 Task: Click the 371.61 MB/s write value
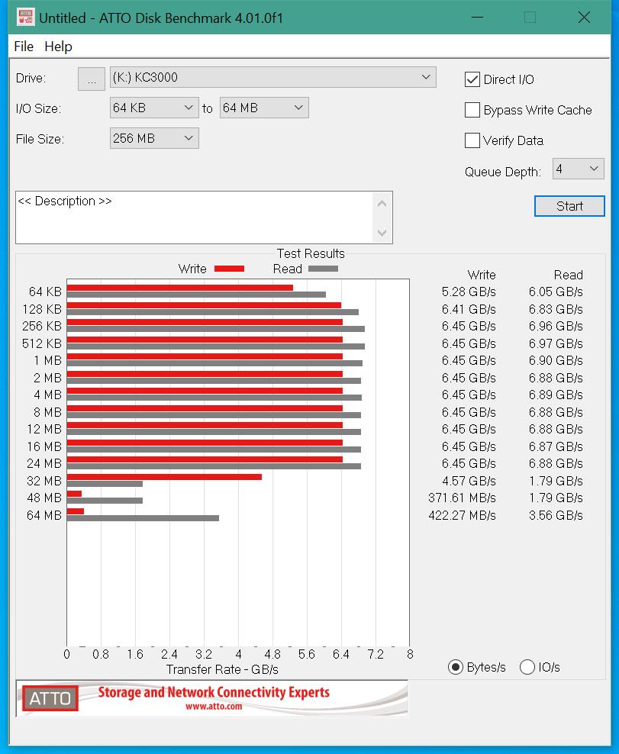click(463, 498)
